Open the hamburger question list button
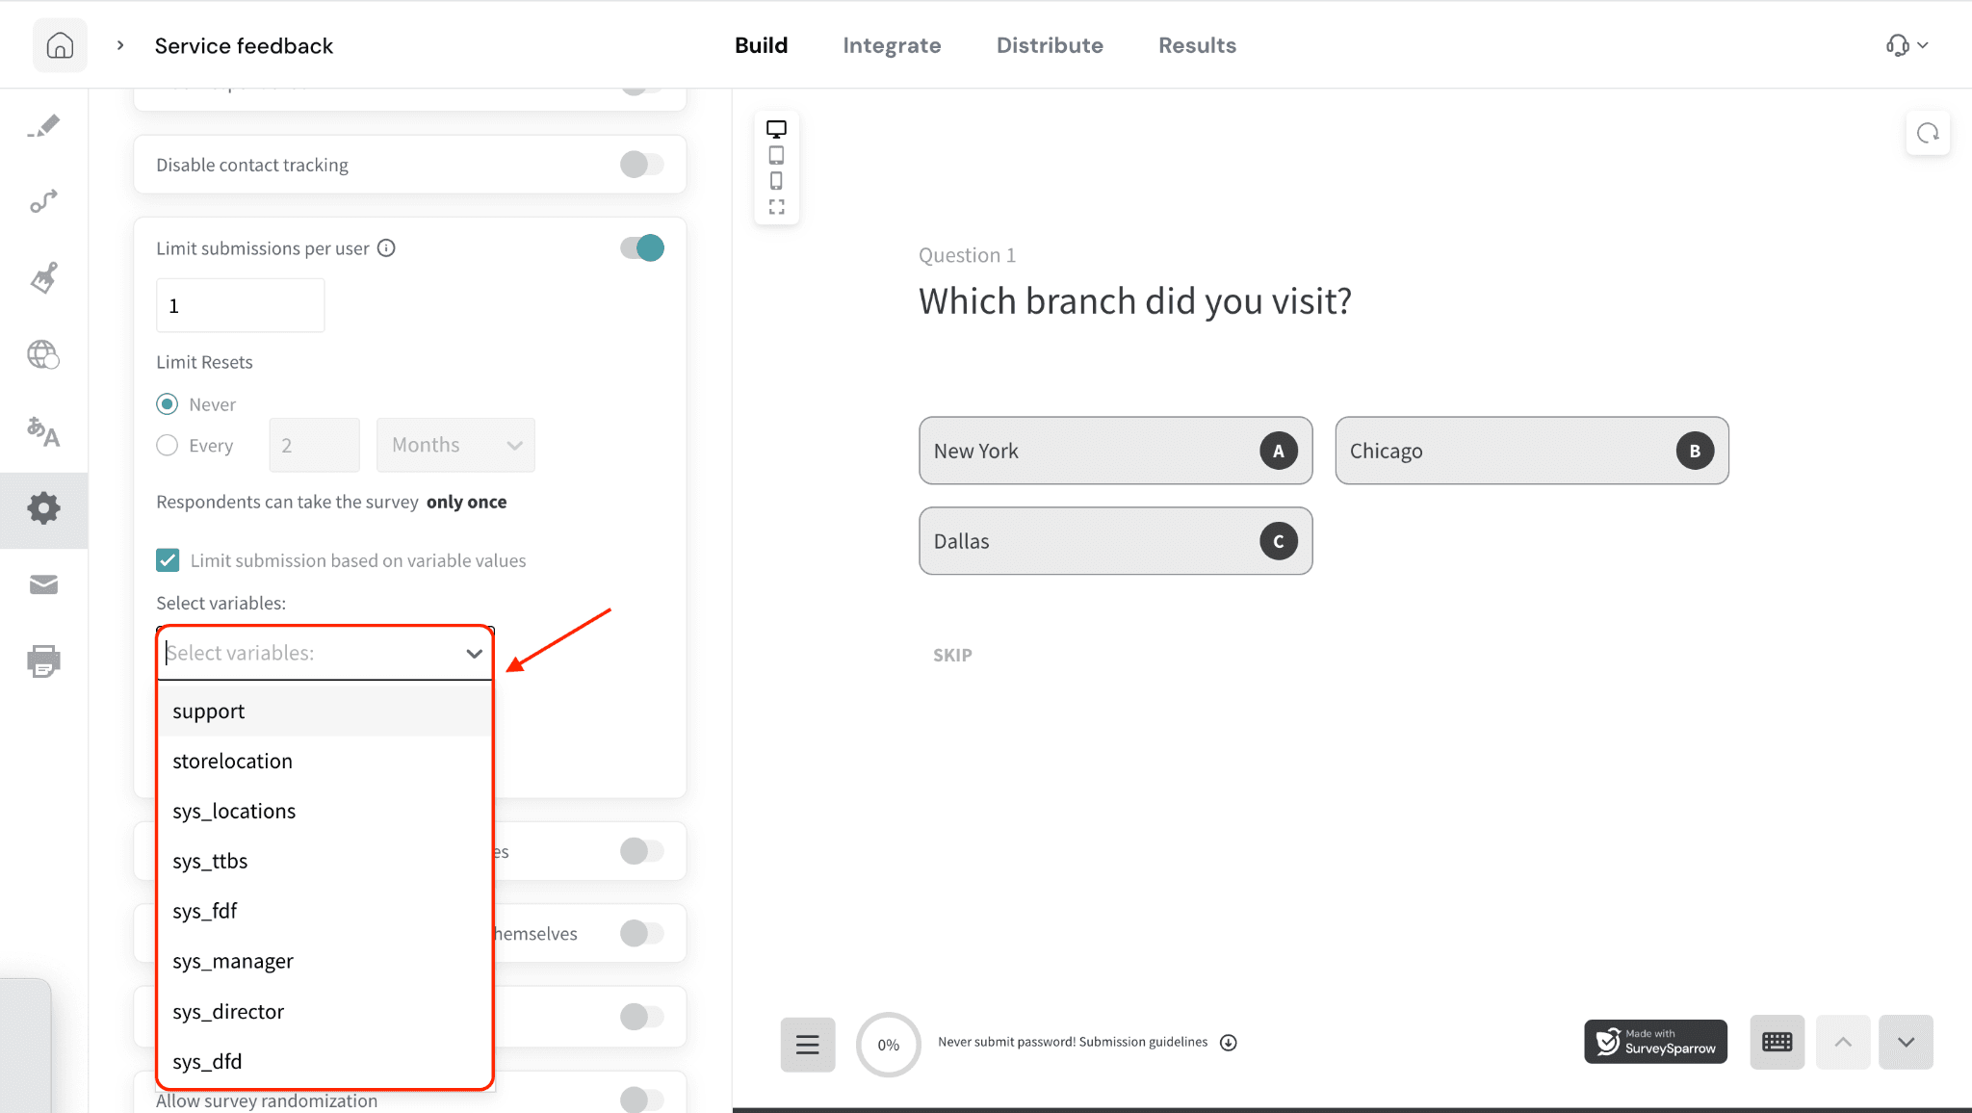 tap(807, 1044)
